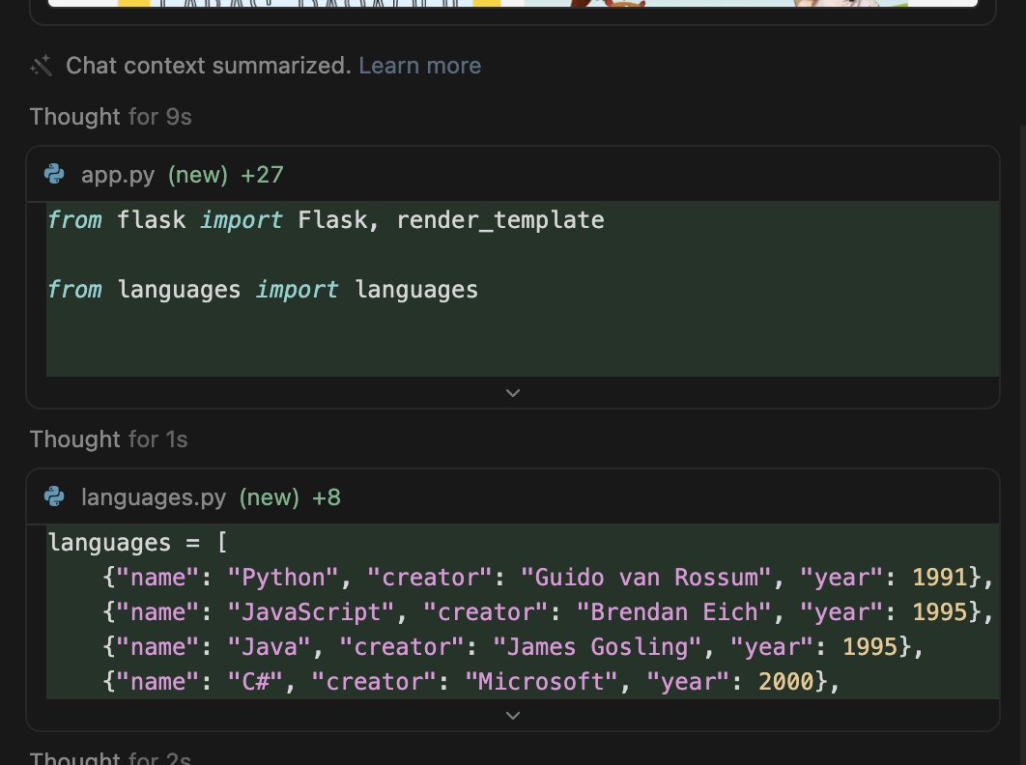Open the Learn more link
This screenshot has height=765, width=1026.
(419, 66)
